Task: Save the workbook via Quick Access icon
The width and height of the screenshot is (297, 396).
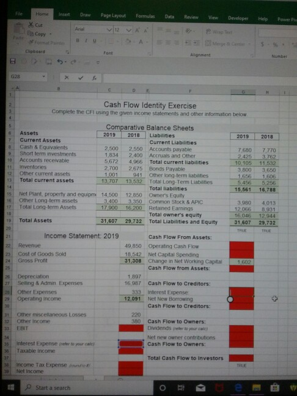Action: [12, 61]
